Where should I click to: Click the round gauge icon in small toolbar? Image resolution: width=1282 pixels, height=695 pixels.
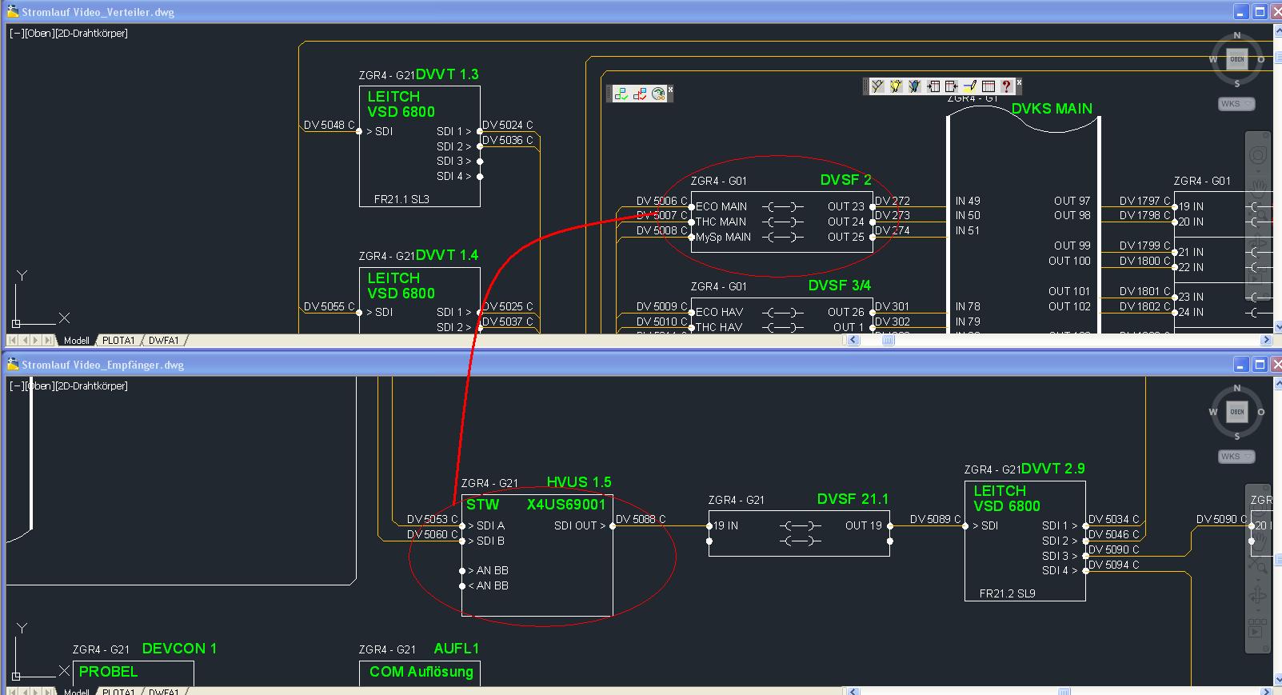(658, 94)
